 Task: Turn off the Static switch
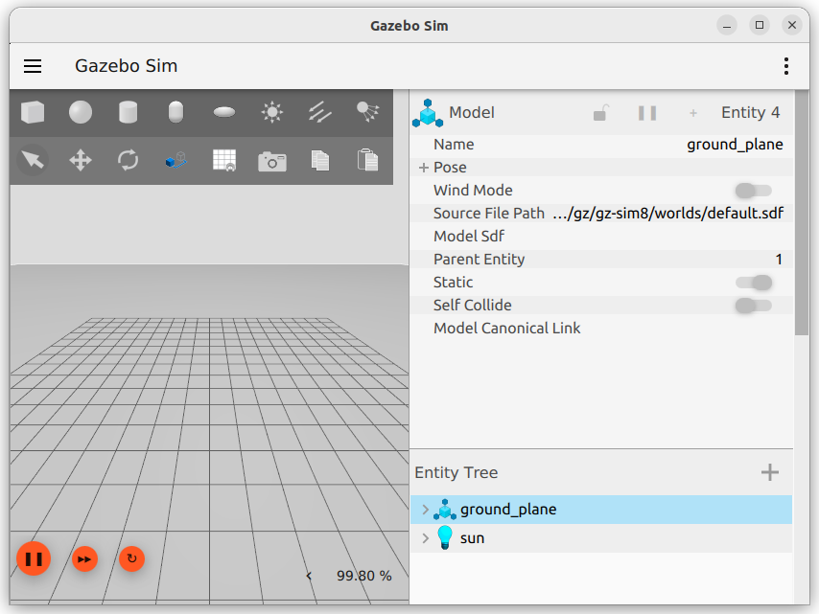[753, 283]
